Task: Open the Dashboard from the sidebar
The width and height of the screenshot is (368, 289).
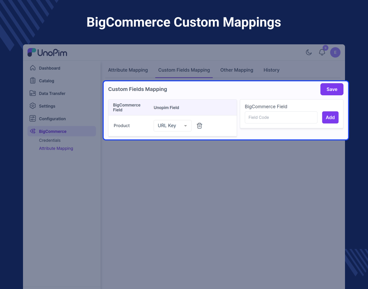Action: [x=50, y=68]
